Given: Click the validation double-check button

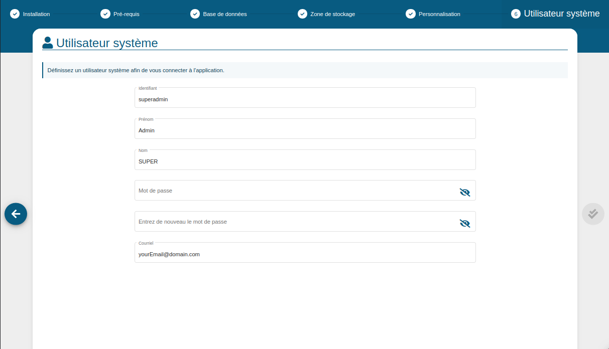Looking at the screenshot, I should coord(593,214).
